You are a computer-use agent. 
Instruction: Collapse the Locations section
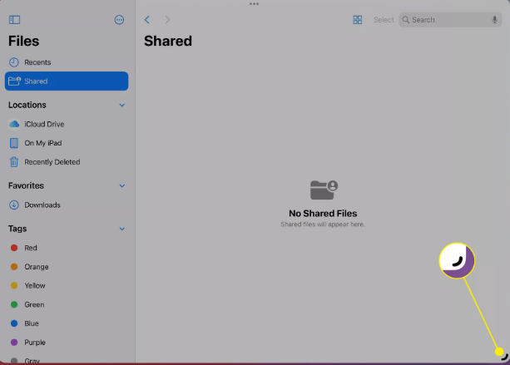pyautogui.click(x=122, y=105)
